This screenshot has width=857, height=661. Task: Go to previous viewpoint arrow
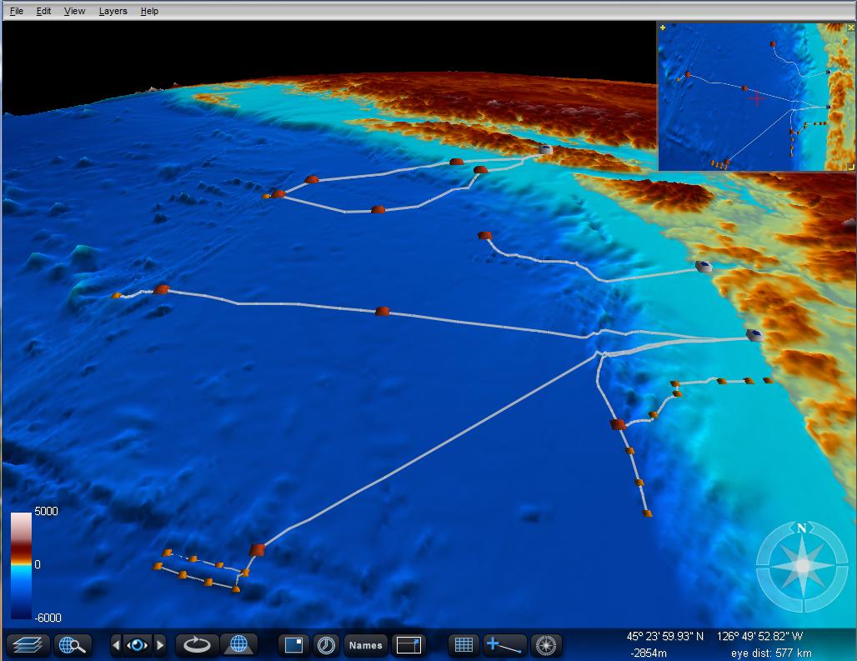pyautogui.click(x=117, y=644)
